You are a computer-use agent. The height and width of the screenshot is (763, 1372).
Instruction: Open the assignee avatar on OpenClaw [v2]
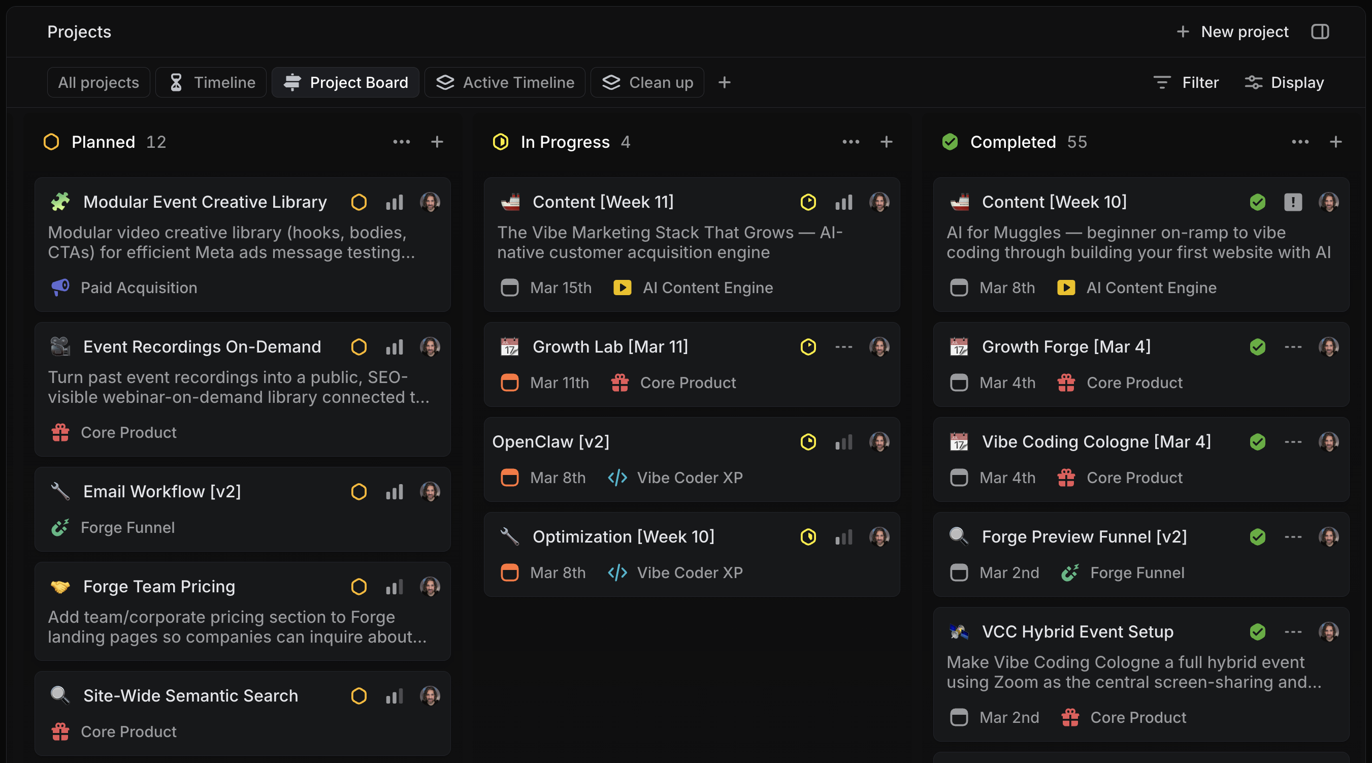879,442
